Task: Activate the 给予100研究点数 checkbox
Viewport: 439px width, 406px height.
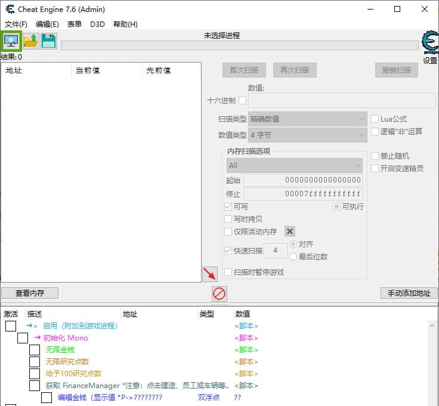Action: click(x=35, y=374)
